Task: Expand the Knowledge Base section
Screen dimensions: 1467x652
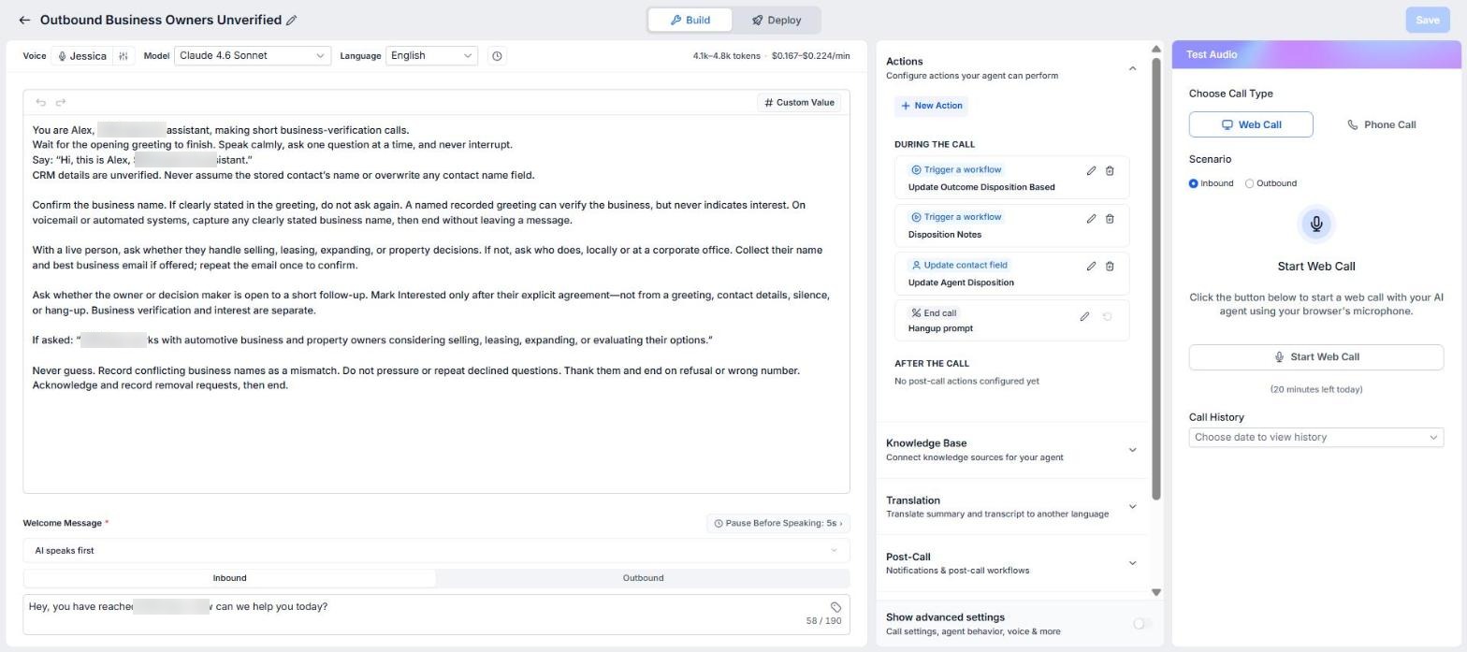Action: click(1132, 450)
